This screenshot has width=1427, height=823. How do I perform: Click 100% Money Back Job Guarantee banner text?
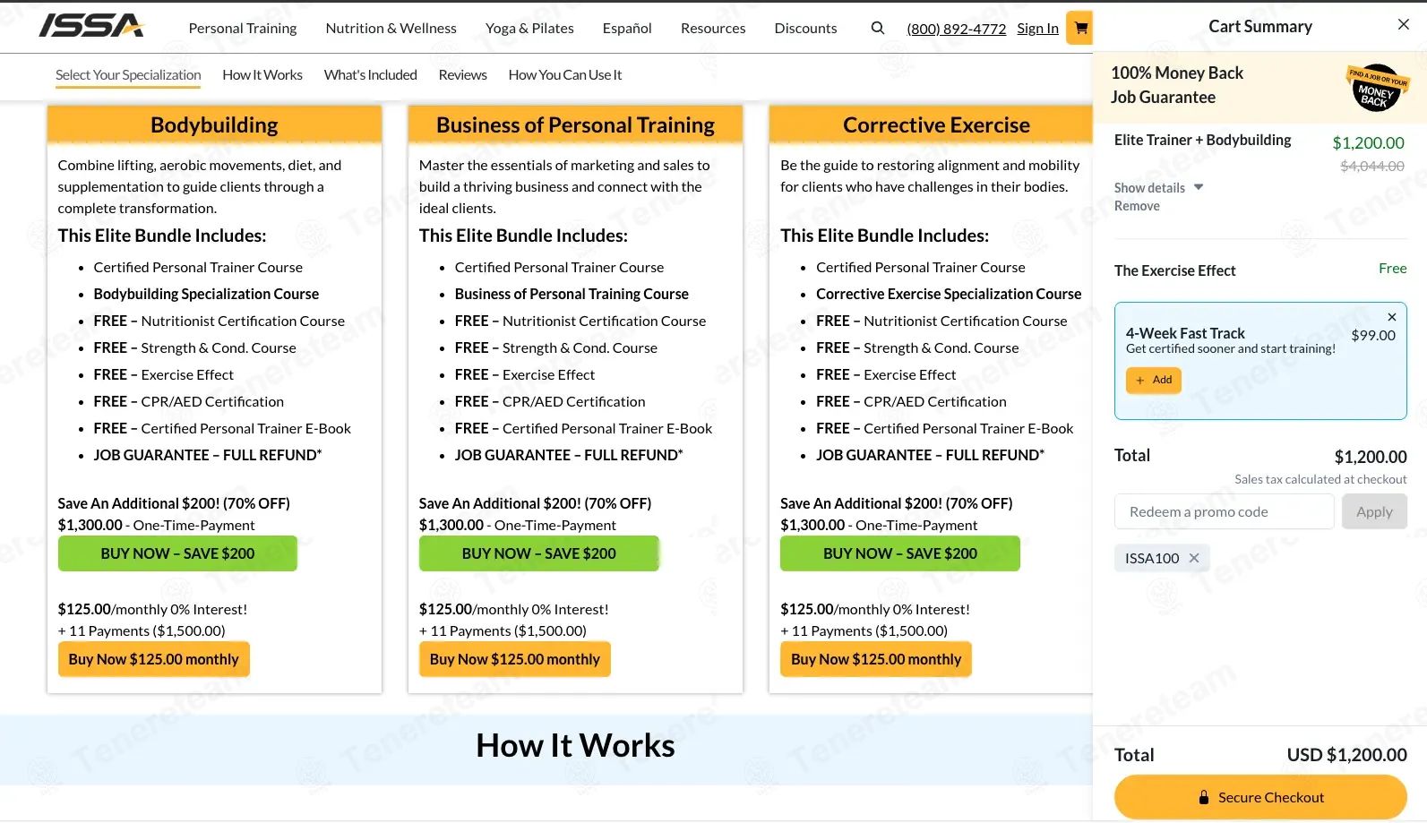[1177, 85]
